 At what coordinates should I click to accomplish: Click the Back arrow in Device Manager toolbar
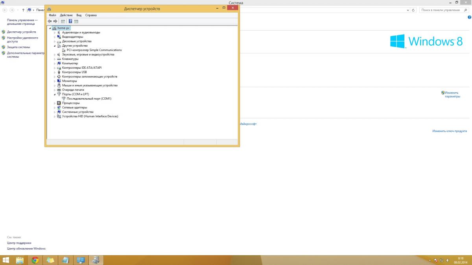(50, 21)
